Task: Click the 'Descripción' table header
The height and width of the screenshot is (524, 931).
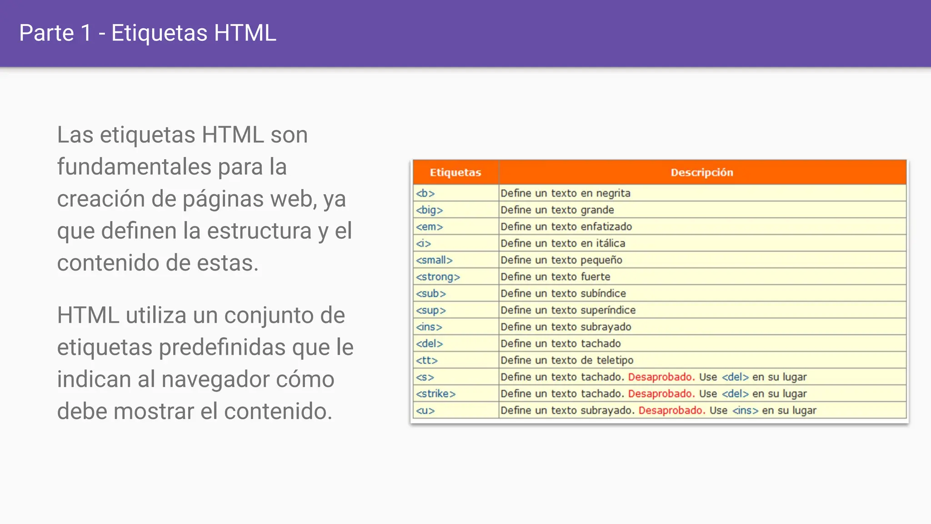Action: [702, 172]
